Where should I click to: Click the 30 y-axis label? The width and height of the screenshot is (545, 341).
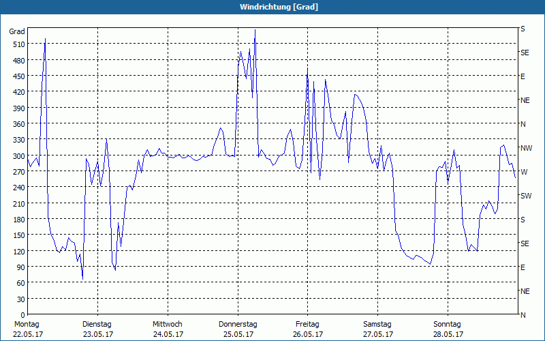click(x=21, y=299)
